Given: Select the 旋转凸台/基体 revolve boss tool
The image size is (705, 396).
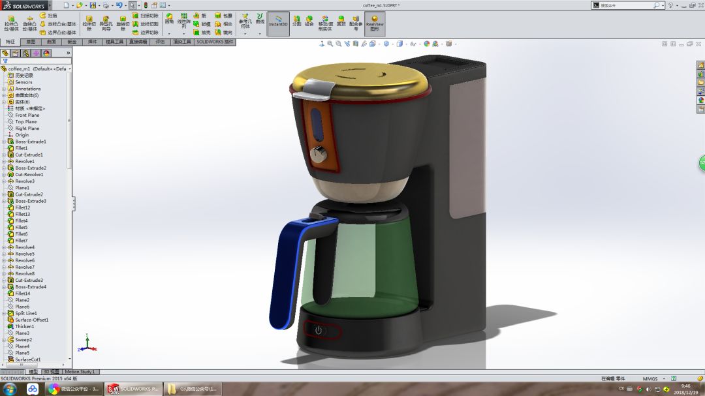Looking at the screenshot, I should click(30, 23).
